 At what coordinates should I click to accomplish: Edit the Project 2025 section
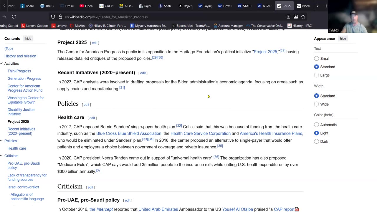(x=95, y=43)
